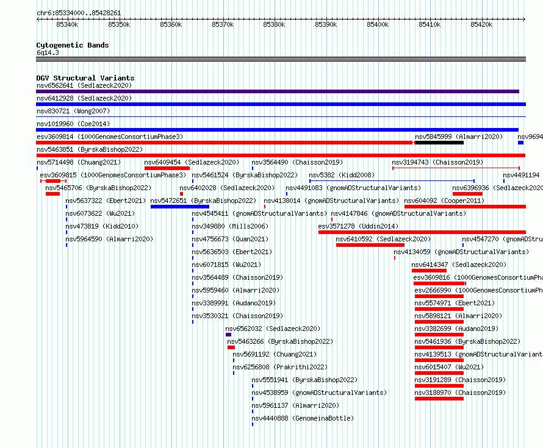Click nsv5691192 (Chuang2021) label

[275, 354]
